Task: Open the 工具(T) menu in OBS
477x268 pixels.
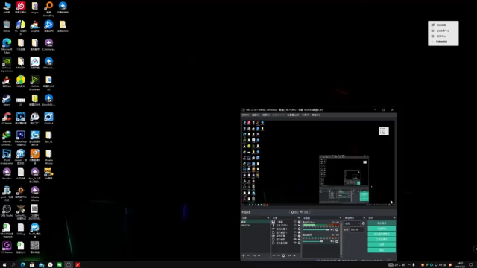Action: click(x=306, y=115)
